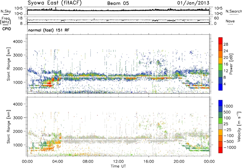Click the 24 label on power colorbar
Screen dimensions: 242x168
pos(226,51)
